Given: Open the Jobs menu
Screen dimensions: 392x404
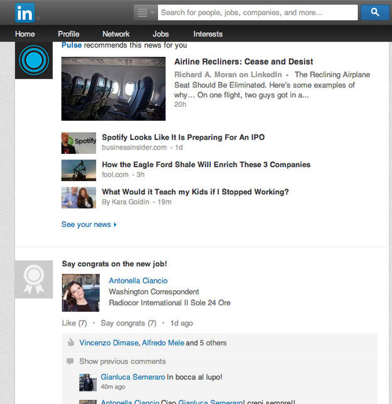Looking at the screenshot, I should tap(161, 34).
